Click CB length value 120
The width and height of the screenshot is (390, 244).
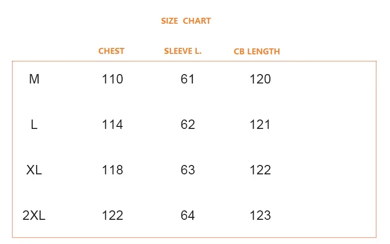[x=260, y=79]
